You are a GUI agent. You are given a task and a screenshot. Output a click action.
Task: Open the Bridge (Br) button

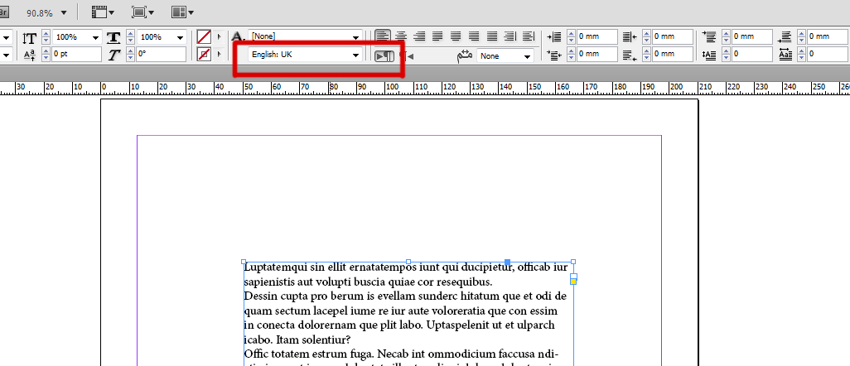tap(4, 12)
